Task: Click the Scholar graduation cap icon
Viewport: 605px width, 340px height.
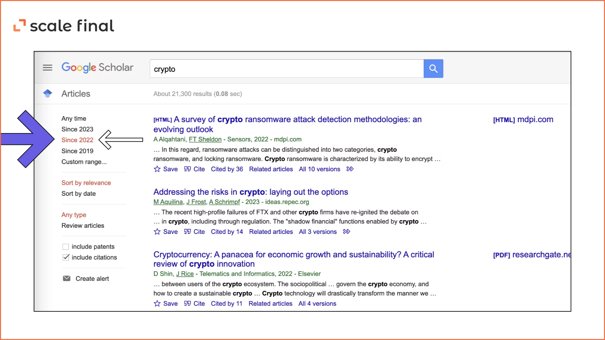Action: coord(48,93)
